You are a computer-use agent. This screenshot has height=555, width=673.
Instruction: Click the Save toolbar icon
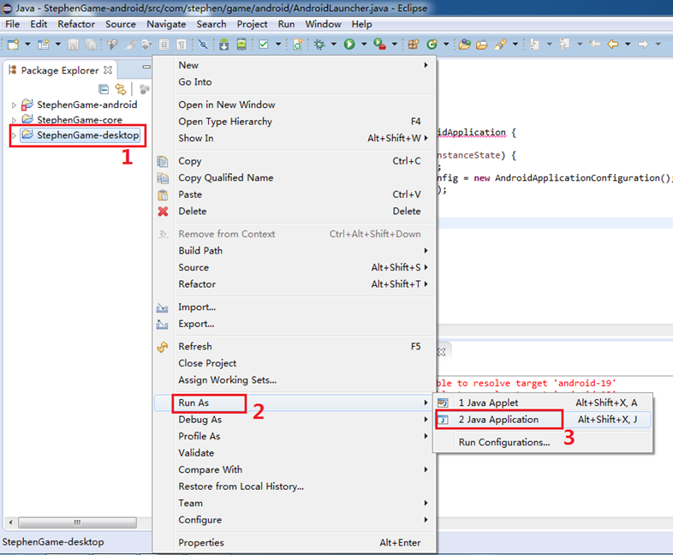click(x=74, y=45)
